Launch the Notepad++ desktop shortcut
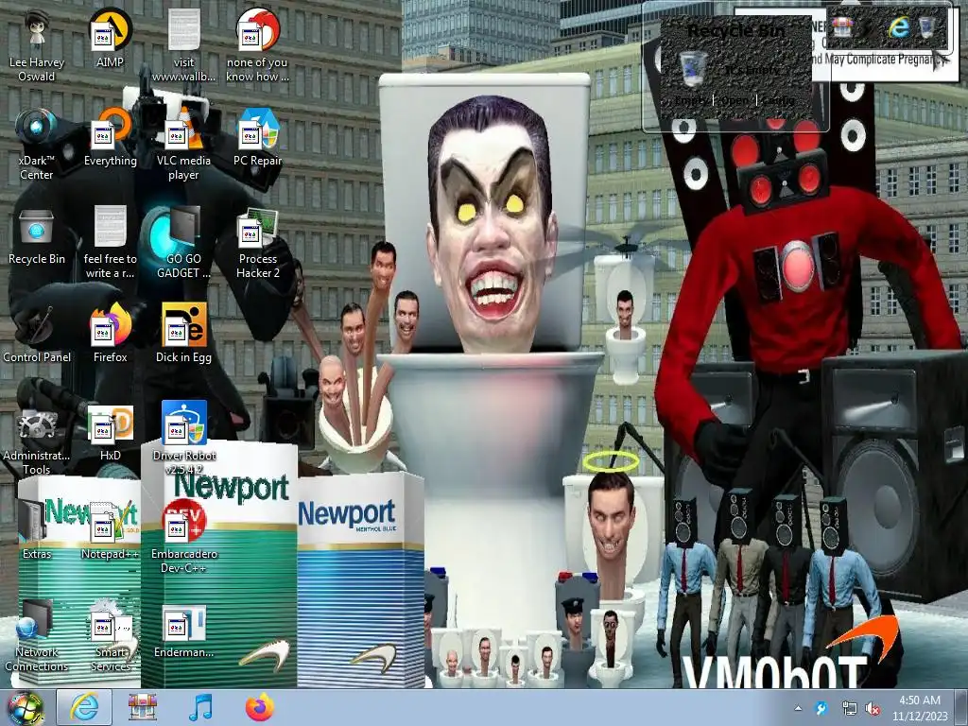This screenshot has height=726, width=968. click(x=110, y=531)
